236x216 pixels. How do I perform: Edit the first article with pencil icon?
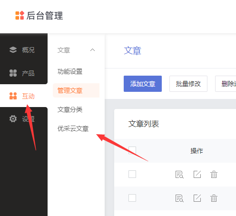click(x=197, y=174)
